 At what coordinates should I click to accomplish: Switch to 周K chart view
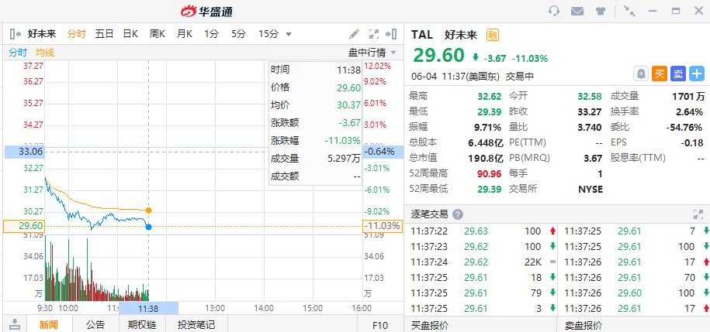[157, 34]
